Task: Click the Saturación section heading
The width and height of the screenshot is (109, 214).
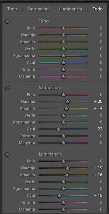Action: tap(49, 88)
